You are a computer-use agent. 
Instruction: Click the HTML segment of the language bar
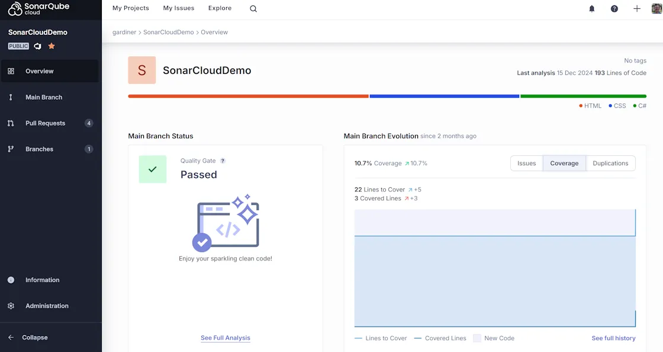246,95
